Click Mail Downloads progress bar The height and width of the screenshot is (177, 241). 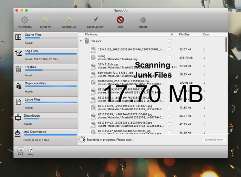tap(50, 135)
